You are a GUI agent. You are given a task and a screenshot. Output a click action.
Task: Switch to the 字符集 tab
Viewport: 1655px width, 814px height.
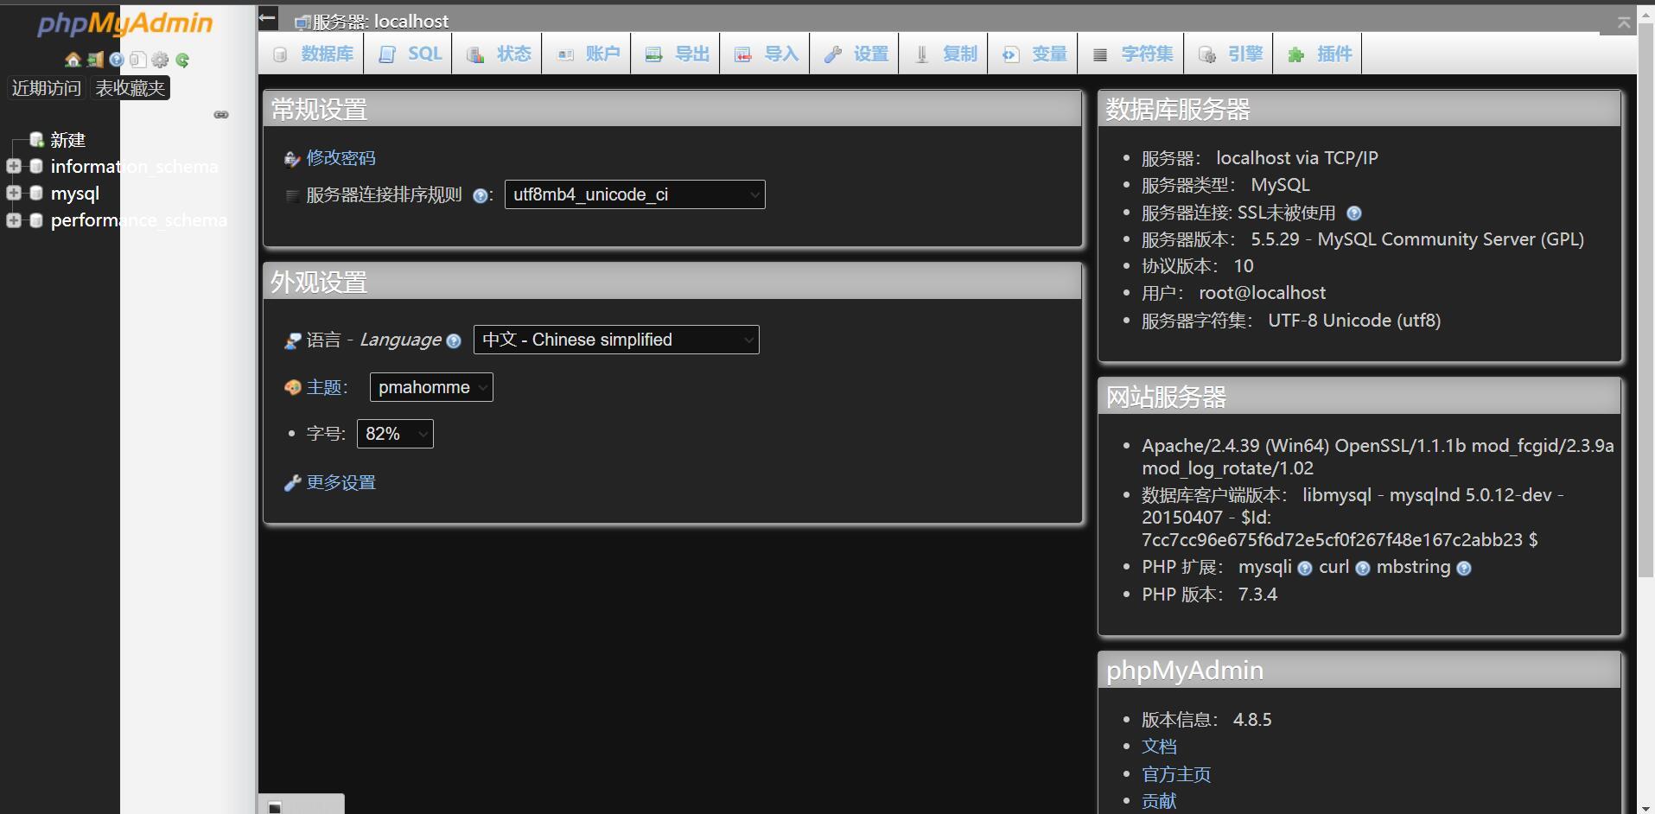pyautogui.click(x=1132, y=54)
